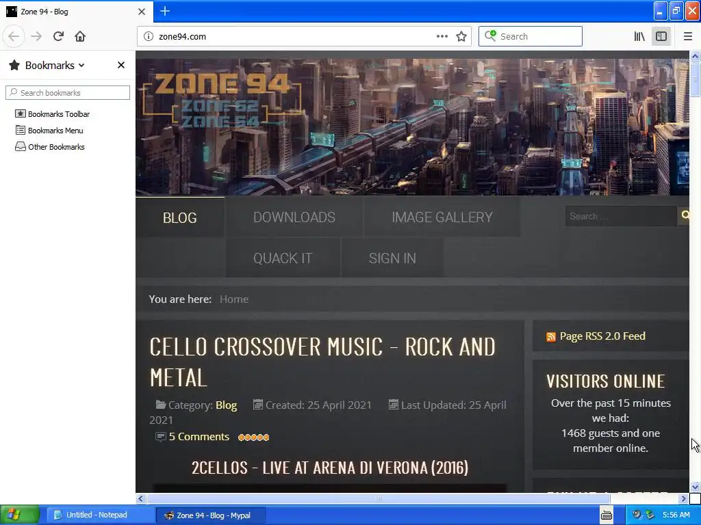Viewport: 701px width, 525px height.
Task: Switch to Untitled - Notepad taskbar item
Action: coord(100,515)
